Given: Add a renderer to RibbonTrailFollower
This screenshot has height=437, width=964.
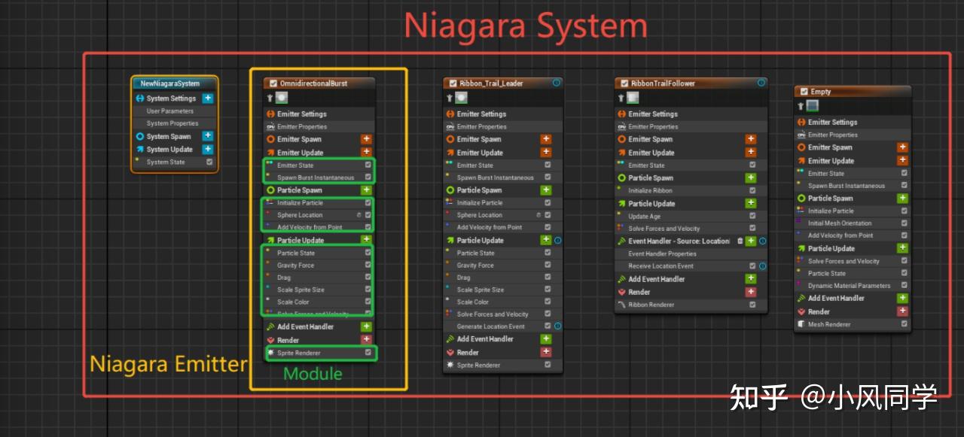Looking at the screenshot, I should [751, 292].
